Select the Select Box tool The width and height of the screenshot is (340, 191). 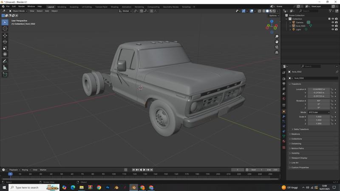[x=5, y=22]
